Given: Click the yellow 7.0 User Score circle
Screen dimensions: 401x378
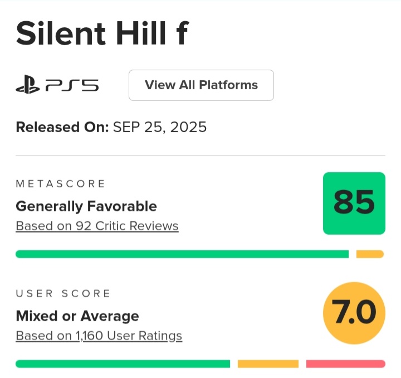Looking at the screenshot, I should point(354,313).
